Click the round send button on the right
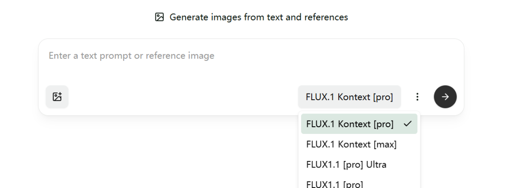 (445, 97)
